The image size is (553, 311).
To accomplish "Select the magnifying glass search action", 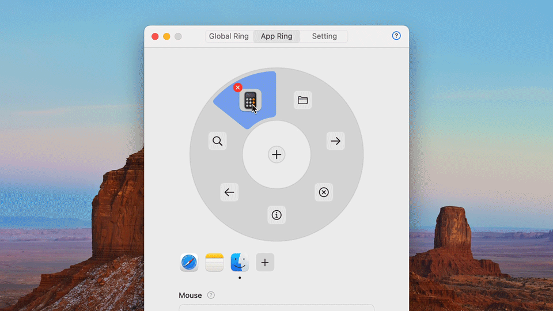I will 218,141.
